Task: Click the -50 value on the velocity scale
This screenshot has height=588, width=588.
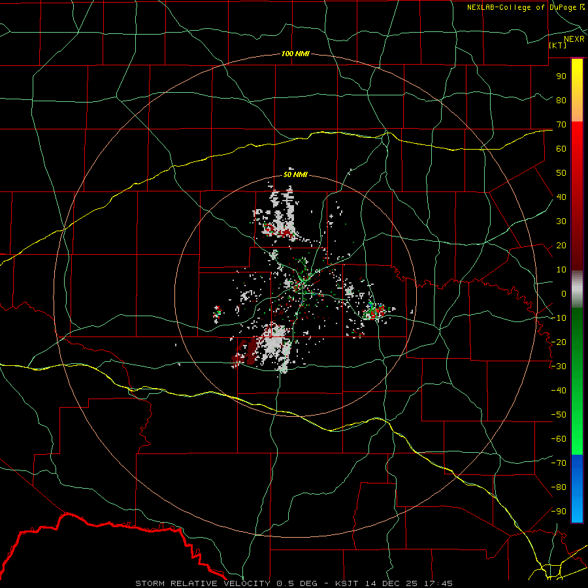Action: click(x=559, y=415)
